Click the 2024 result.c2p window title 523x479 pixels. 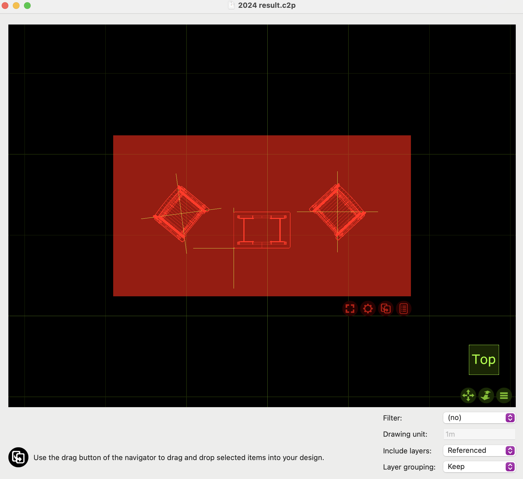(x=267, y=5)
